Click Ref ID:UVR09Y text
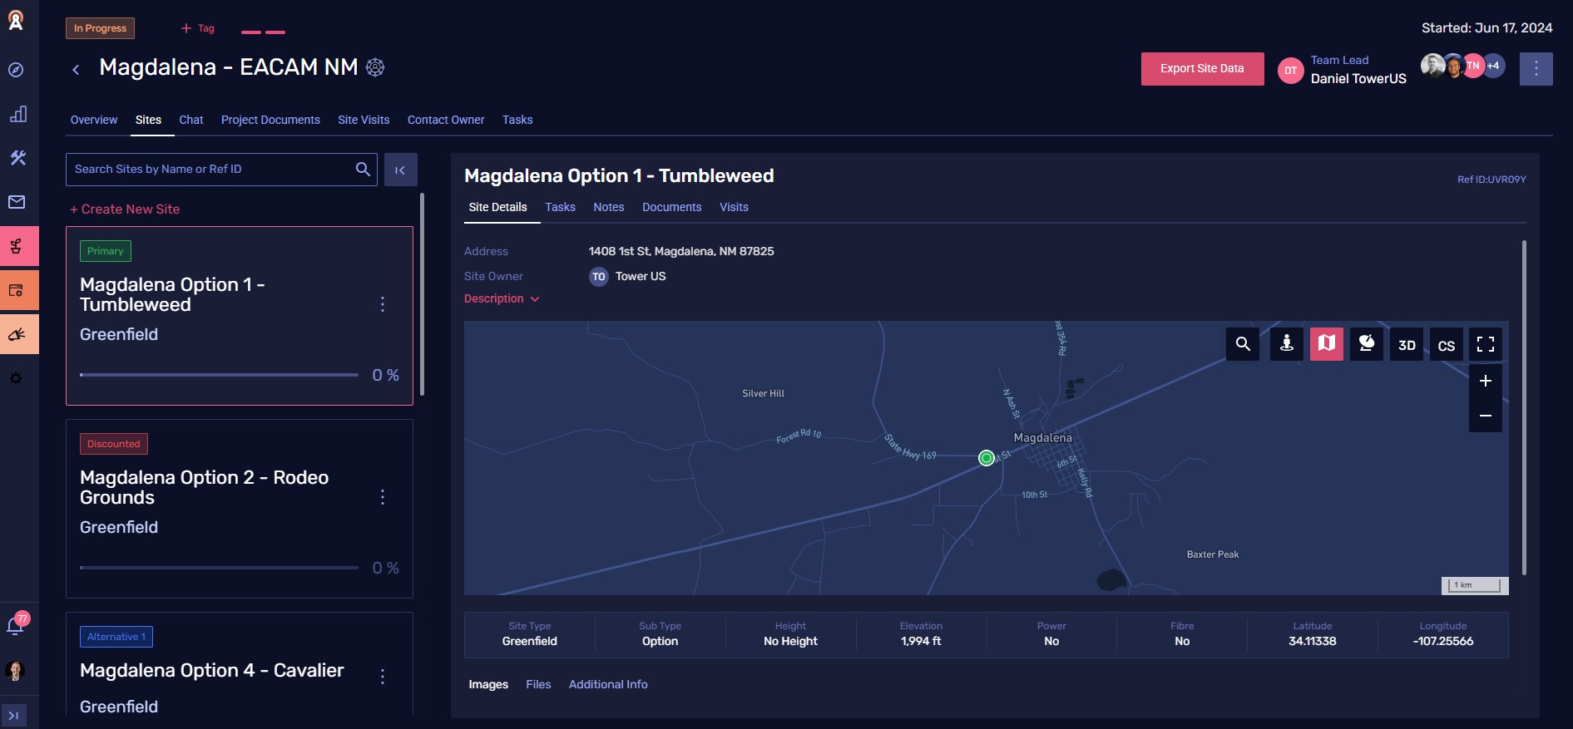Image resolution: width=1573 pixels, height=729 pixels. tap(1491, 180)
